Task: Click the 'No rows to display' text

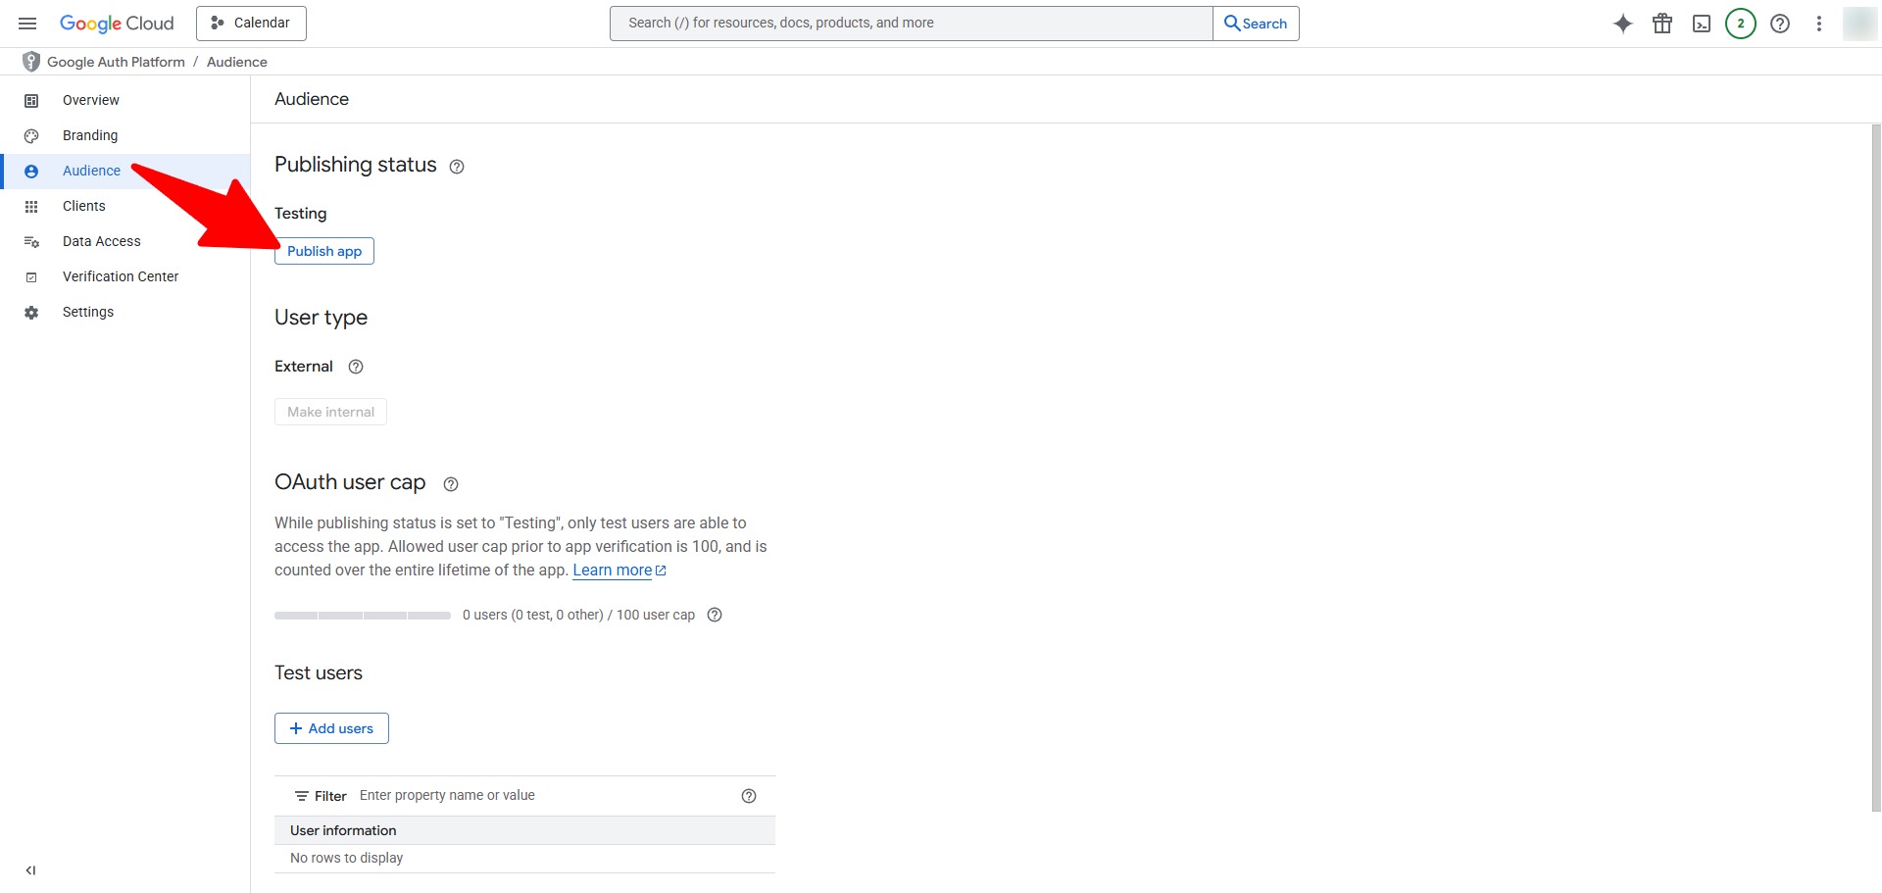Action: point(347,858)
